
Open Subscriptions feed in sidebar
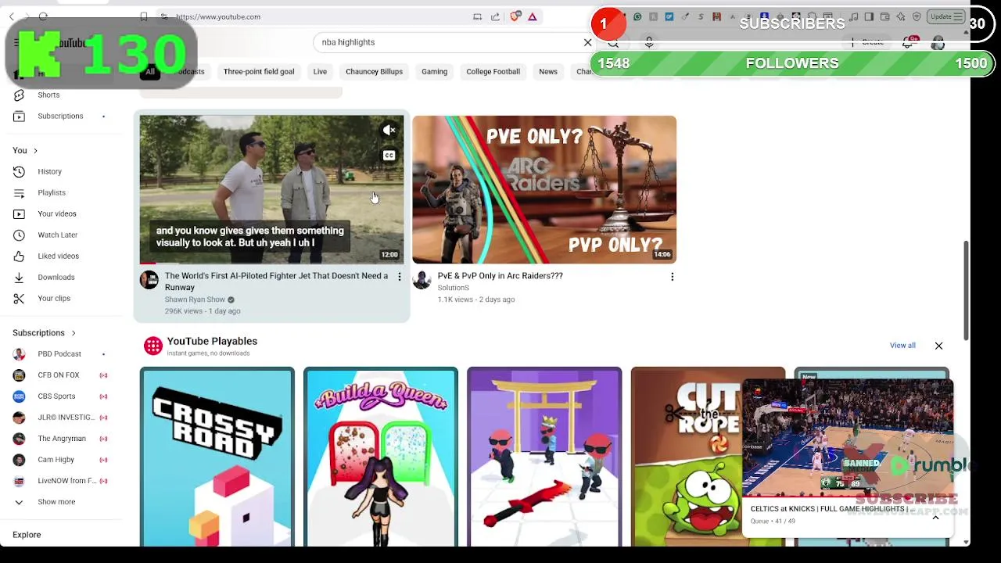[x=59, y=116]
